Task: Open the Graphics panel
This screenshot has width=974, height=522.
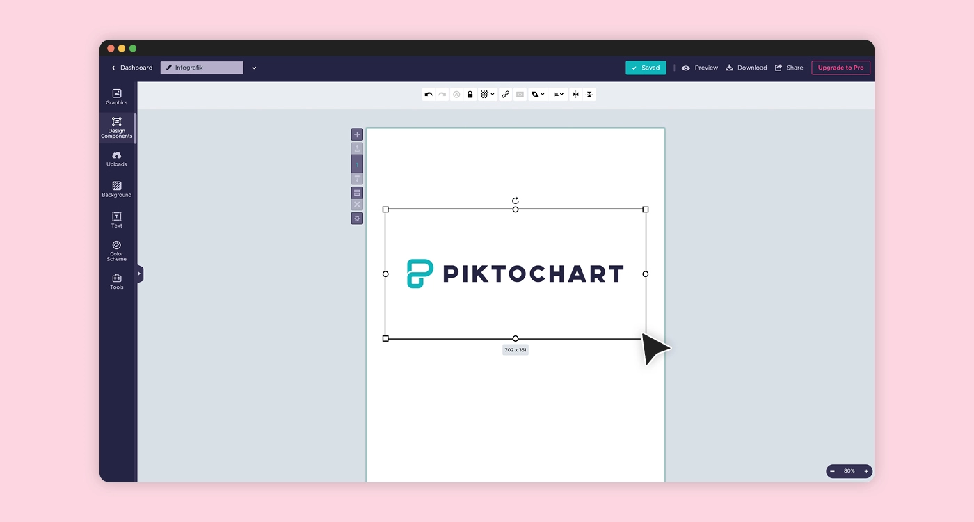Action: 117,97
